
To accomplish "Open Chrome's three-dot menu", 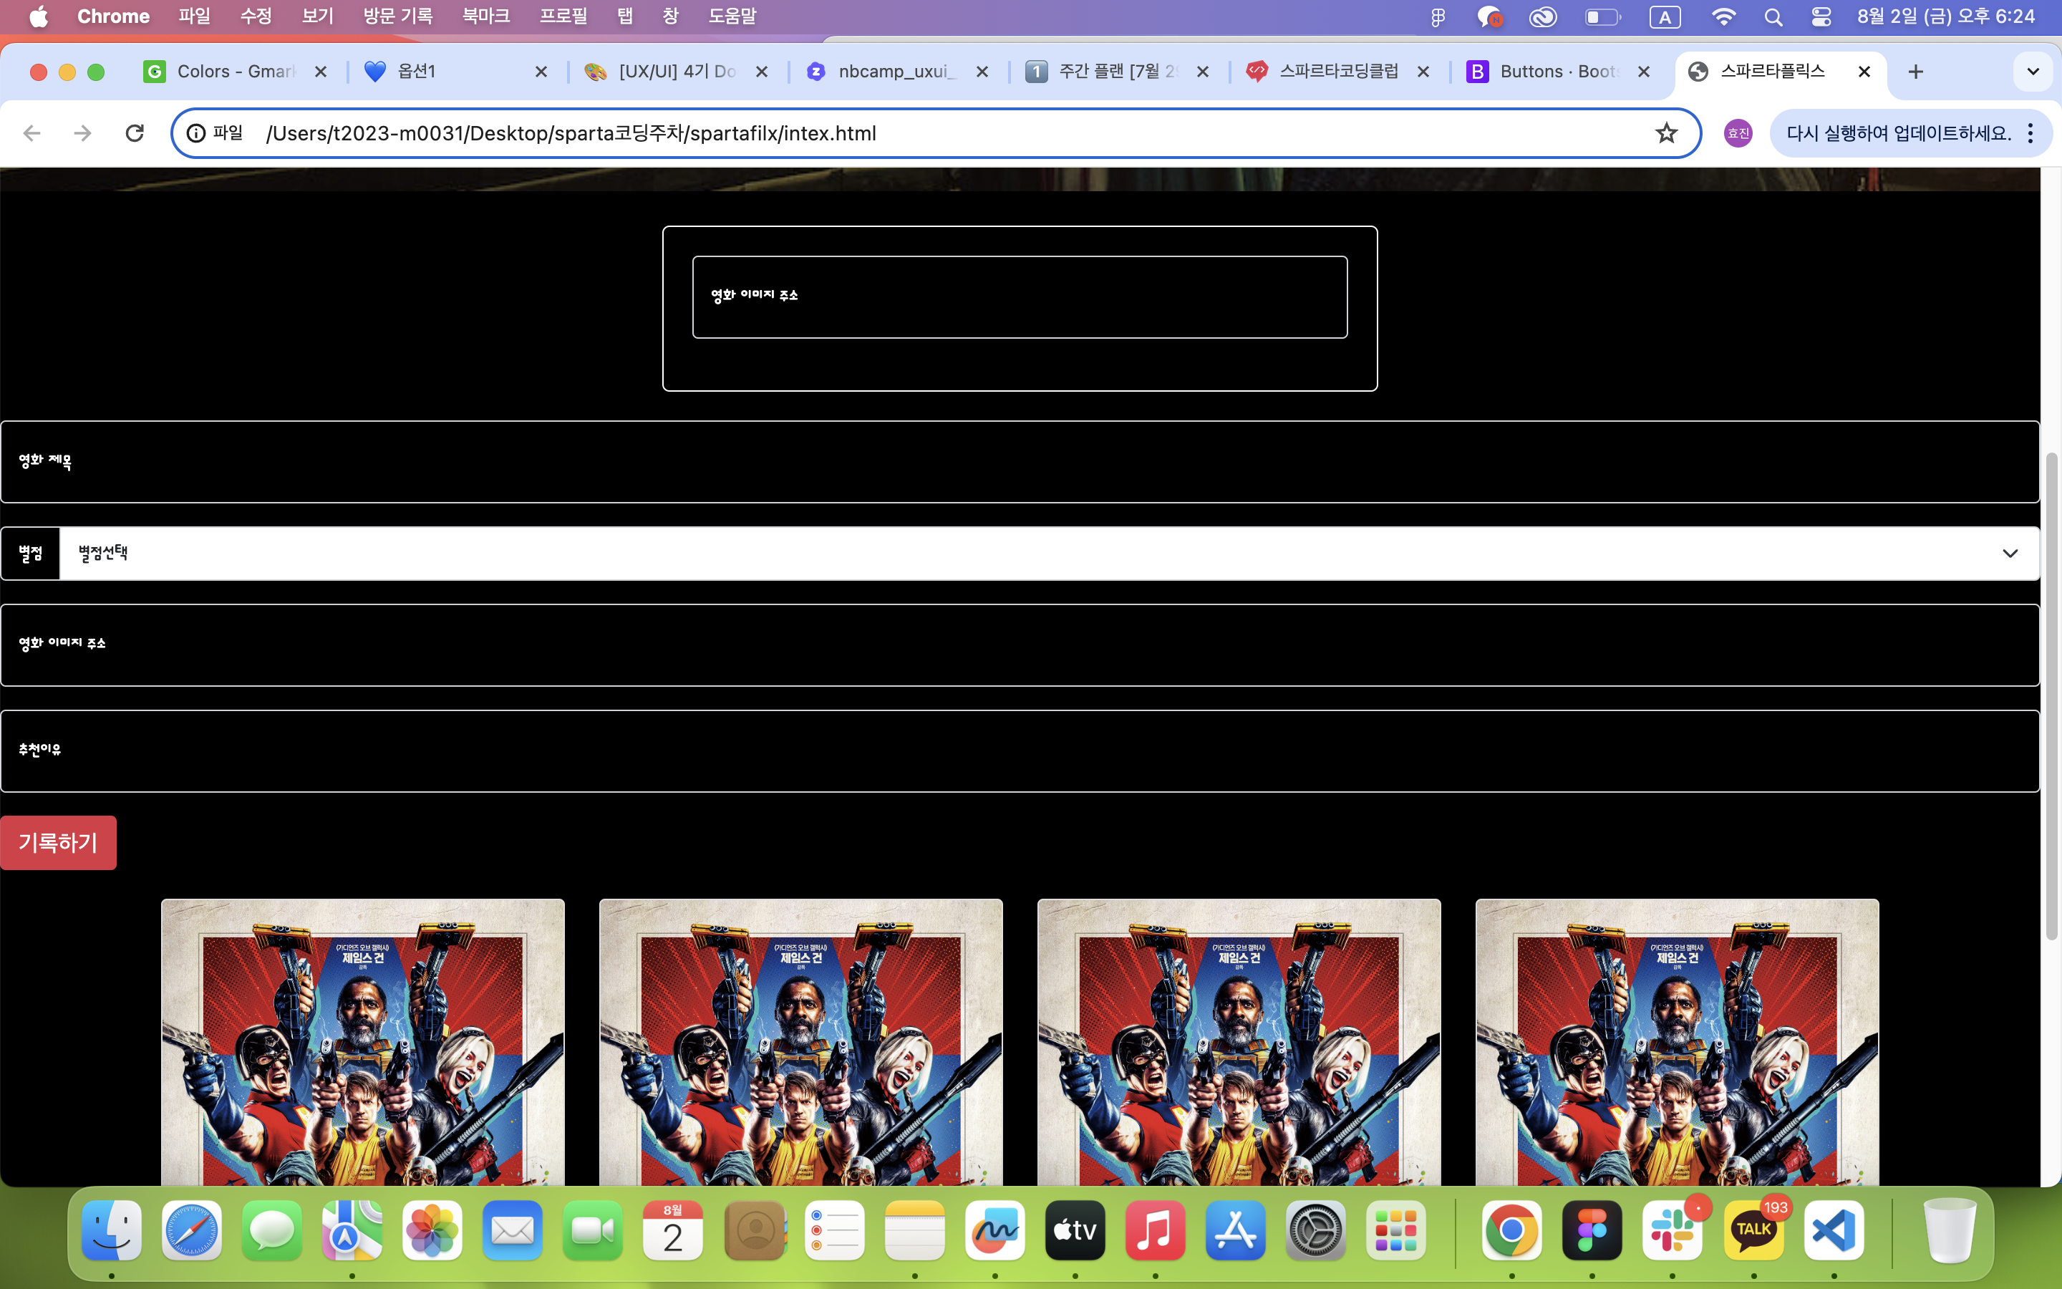I will [x=2030, y=133].
